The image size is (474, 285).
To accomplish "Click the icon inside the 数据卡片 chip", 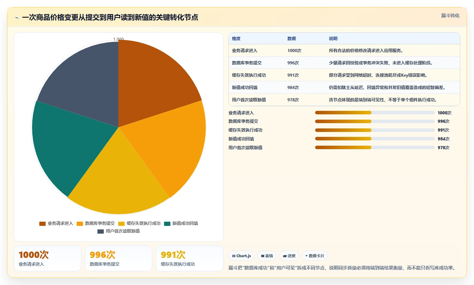I will [x=306, y=256].
